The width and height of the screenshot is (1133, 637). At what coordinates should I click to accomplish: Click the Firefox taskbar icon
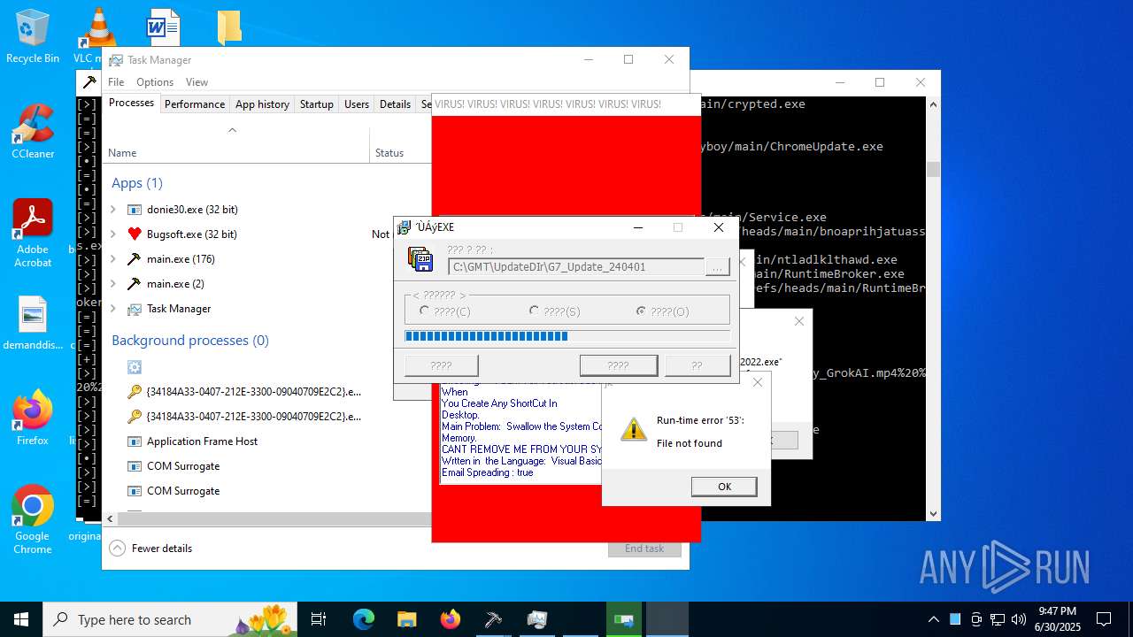point(450,619)
